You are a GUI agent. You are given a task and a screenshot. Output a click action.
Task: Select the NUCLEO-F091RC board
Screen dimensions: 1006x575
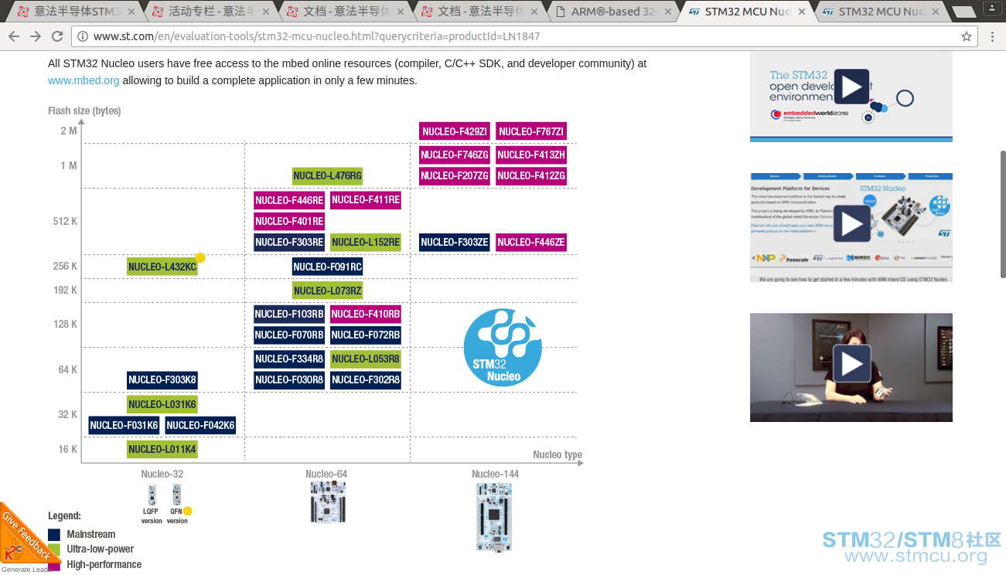(x=328, y=267)
